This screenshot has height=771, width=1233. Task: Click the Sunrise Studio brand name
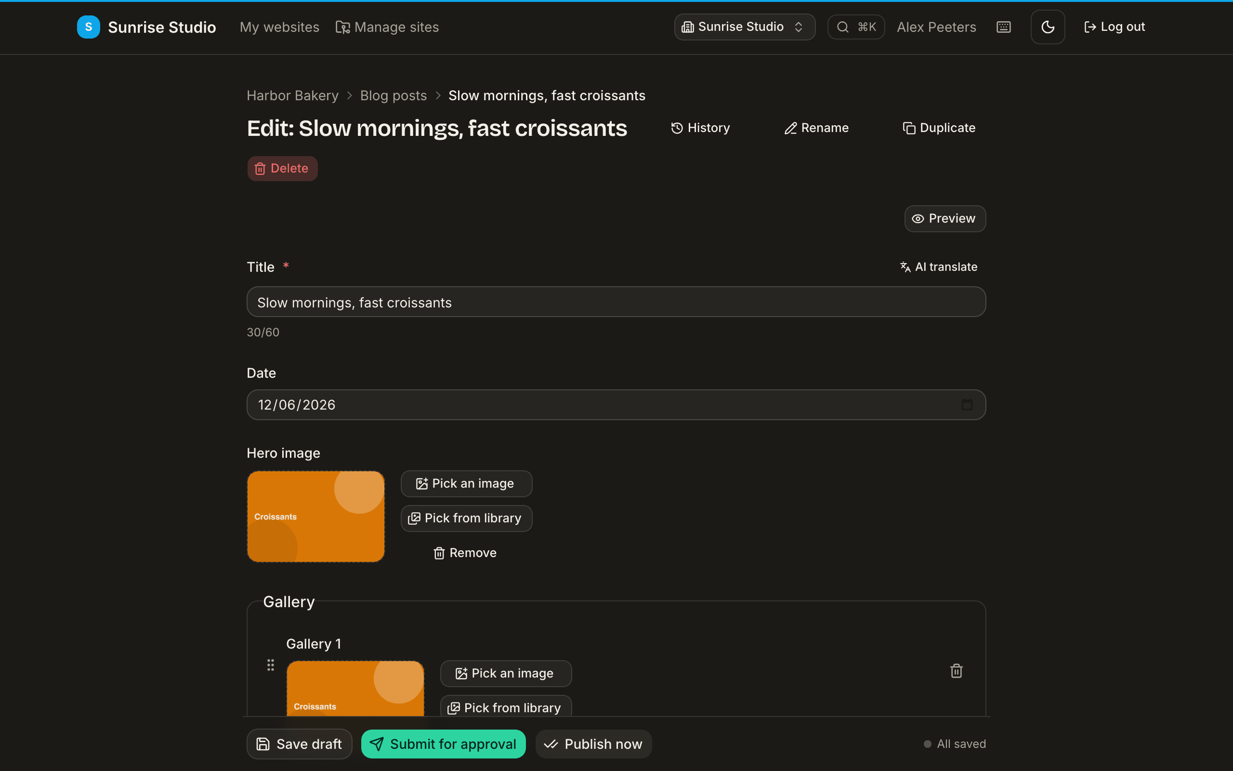point(162,27)
